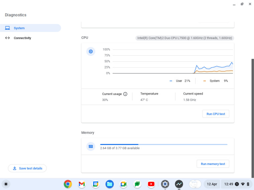Open YouTube from the shelf
The height and width of the screenshot is (190, 254).
pos(151,184)
